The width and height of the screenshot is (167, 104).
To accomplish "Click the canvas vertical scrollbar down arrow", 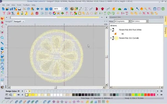I will [106, 85].
